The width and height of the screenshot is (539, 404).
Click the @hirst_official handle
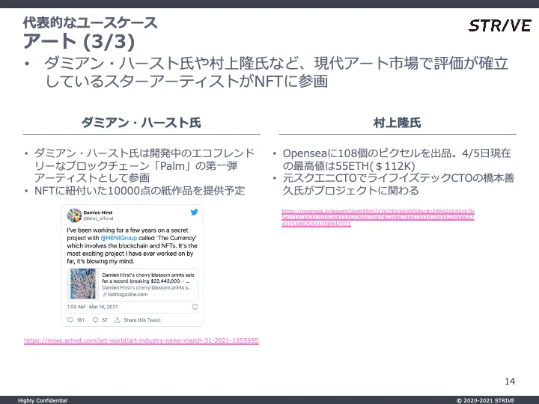pyautogui.click(x=98, y=218)
